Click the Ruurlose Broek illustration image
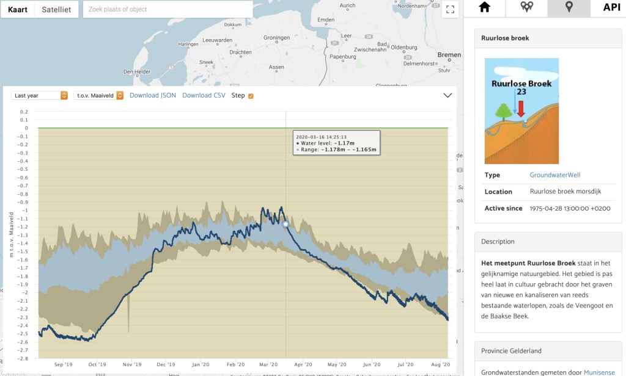 521,111
